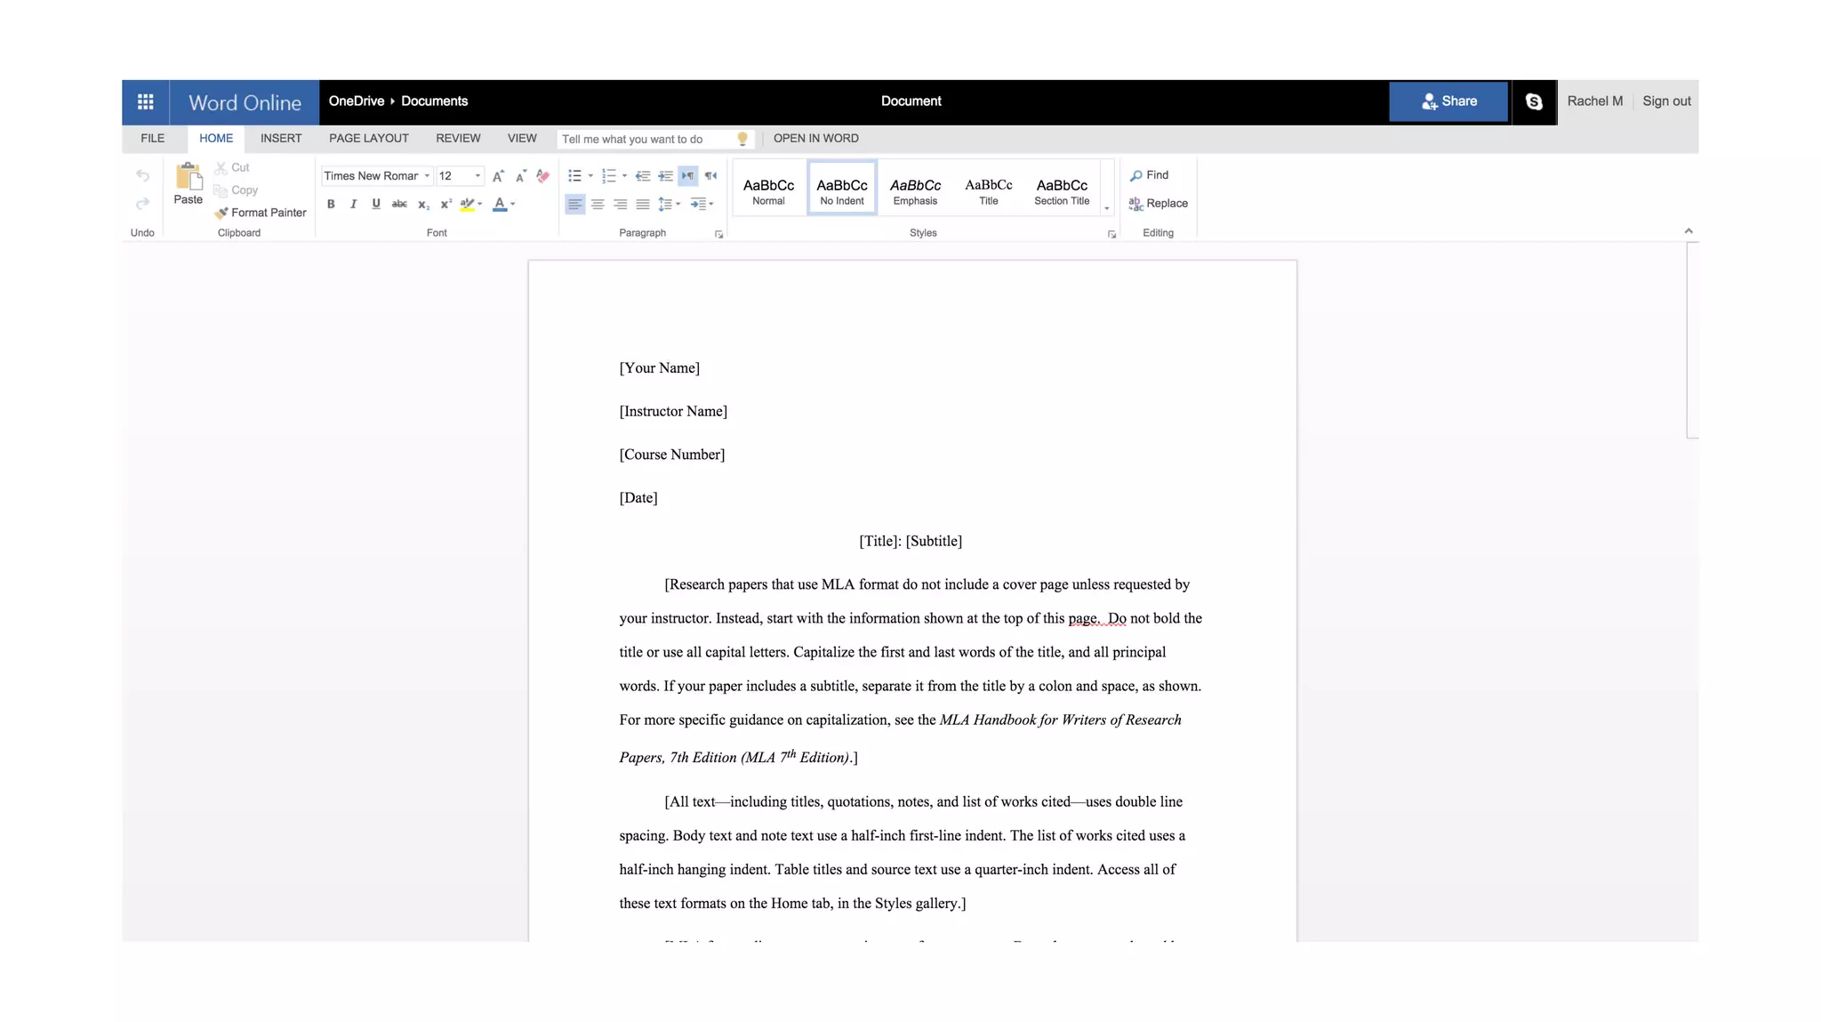This screenshot has height=1022, width=1821.
Task: Toggle center text alignment
Action: [x=598, y=205]
